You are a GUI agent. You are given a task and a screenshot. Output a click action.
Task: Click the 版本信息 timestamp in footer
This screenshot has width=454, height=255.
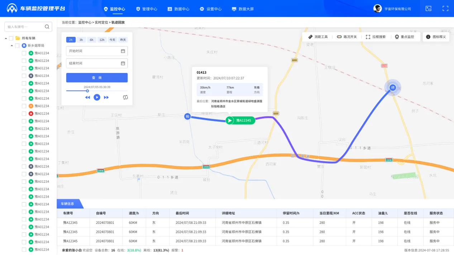[426, 250]
